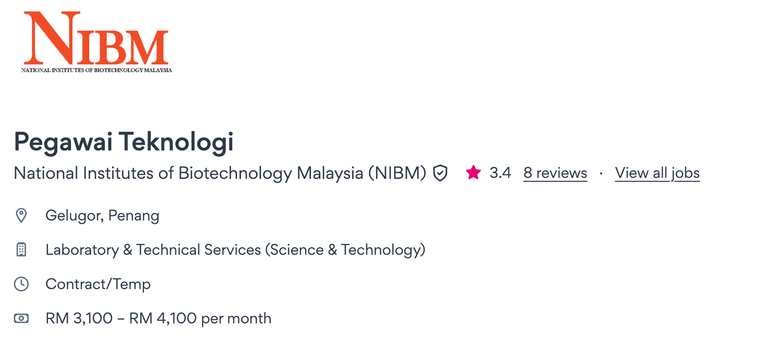Click the Contract/Temp work type text
761x343 pixels.
coord(98,284)
